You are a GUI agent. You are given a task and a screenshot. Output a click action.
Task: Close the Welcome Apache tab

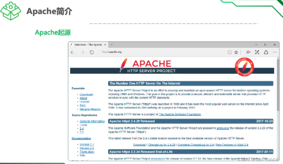(105, 45)
